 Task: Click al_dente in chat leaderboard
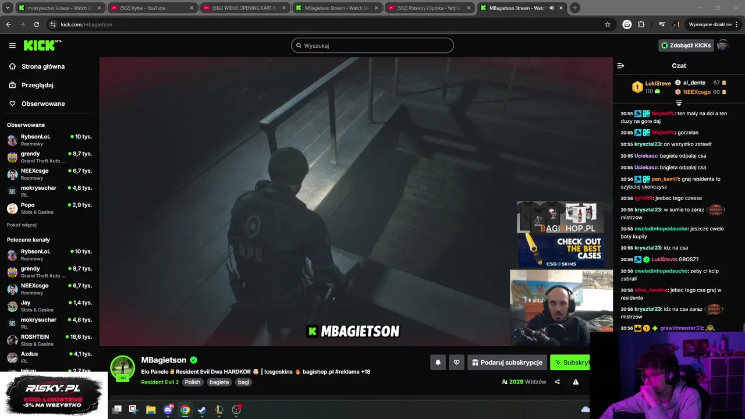694,83
